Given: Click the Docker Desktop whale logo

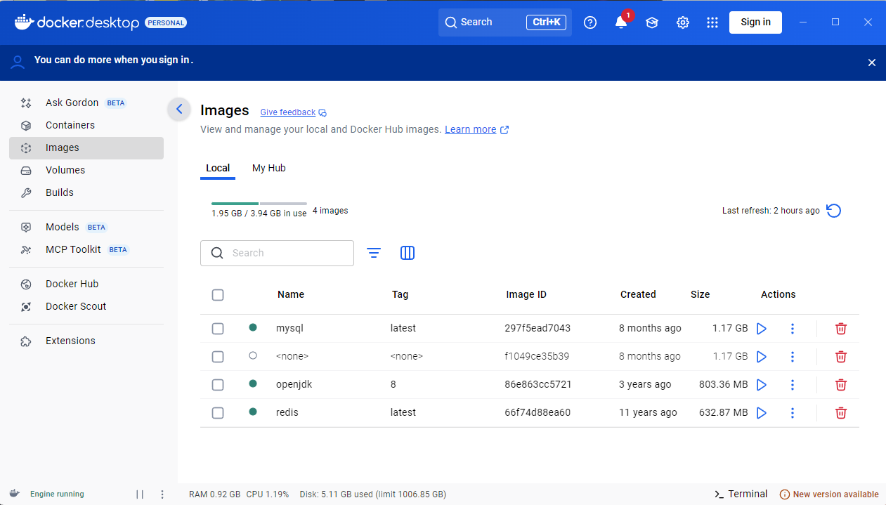Looking at the screenshot, I should click(x=24, y=22).
